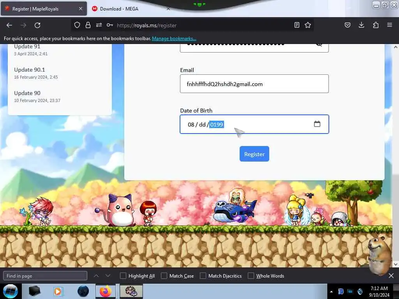Open the dark globe taskbar icon
The image size is (399, 299).
click(x=83, y=291)
